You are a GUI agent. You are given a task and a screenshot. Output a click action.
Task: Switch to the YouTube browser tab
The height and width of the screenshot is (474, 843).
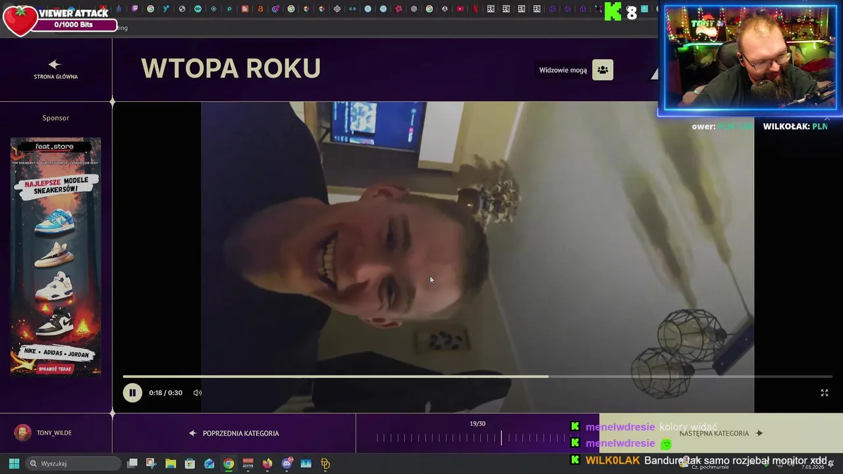[x=460, y=9]
